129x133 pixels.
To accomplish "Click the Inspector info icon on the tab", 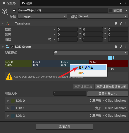I will pyautogui.click(x=4, y=3).
